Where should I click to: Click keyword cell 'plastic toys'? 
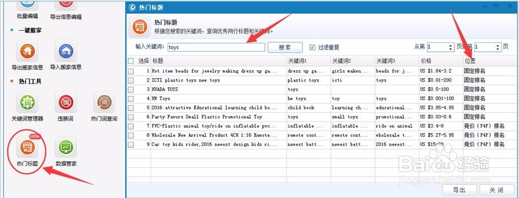click(x=303, y=80)
